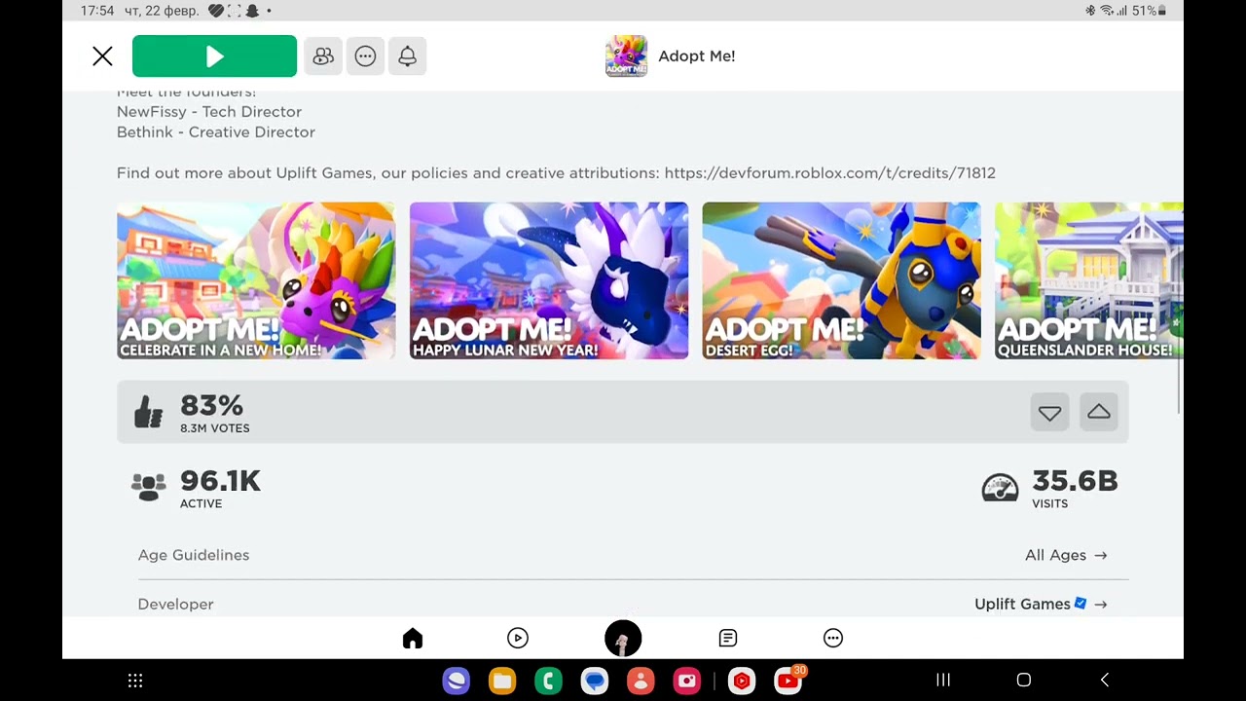This screenshot has width=1246, height=701.
Task: Open the yellow My Files folder app
Action: 502,681
